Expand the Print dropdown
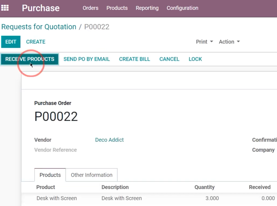The height and width of the screenshot is (206, 277). 204,42
